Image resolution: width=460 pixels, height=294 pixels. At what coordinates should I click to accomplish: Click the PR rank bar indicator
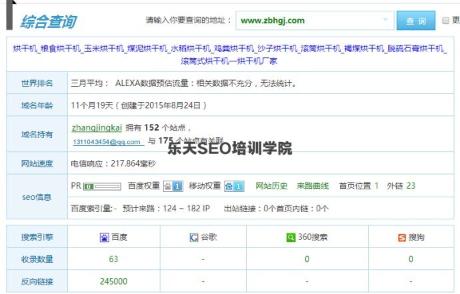pyautogui.click(x=102, y=186)
